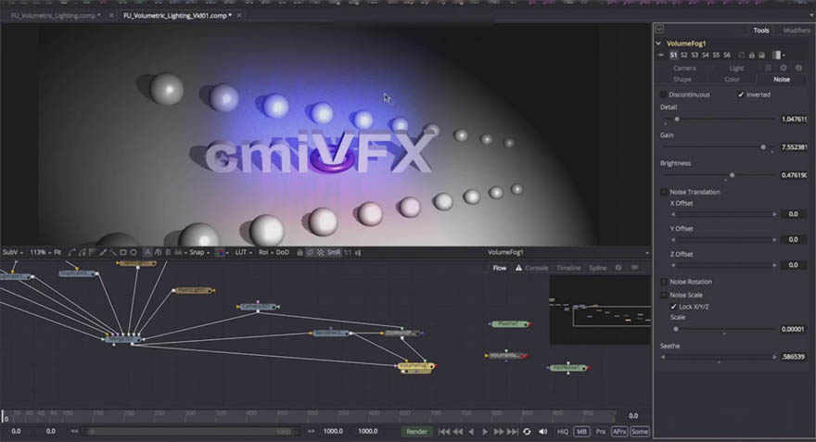Switch to the Spline view tab
This screenshot has width=816, height=442.
click(x=597, y=268)
